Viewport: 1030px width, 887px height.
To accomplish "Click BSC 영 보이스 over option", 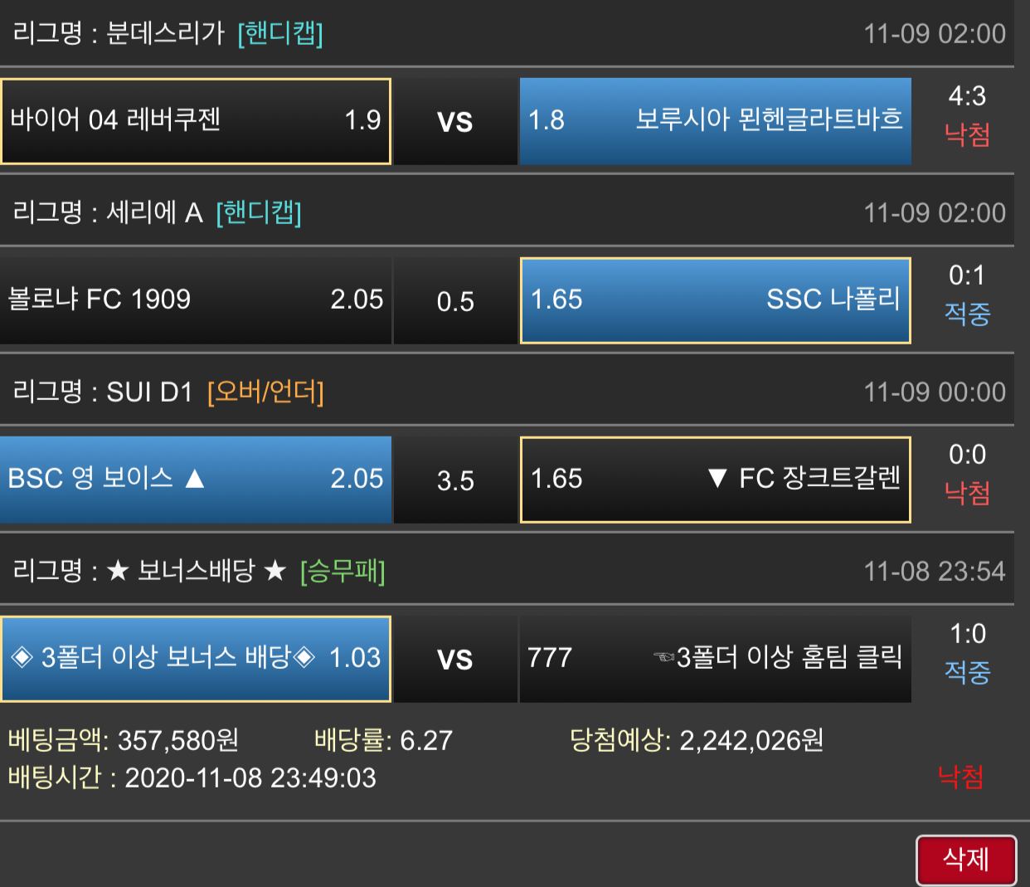I will coord(196,480).
